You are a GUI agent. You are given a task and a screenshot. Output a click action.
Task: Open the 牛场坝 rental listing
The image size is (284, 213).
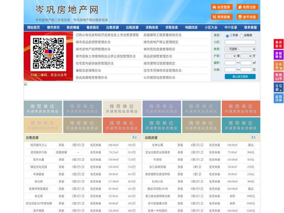157,160
